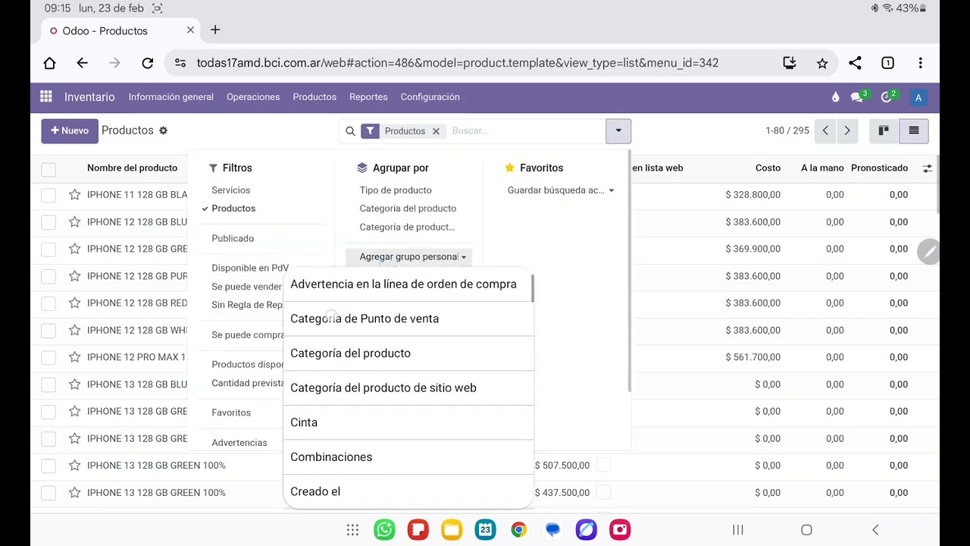Open Información general menu
This screenshot has height=546, width=970.
point(171,97)
